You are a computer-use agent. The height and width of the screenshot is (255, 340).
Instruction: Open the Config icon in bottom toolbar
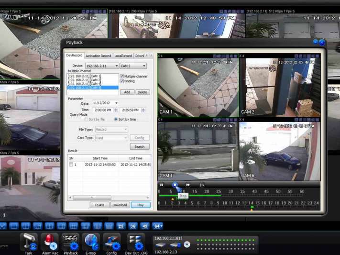pos(111,242)
